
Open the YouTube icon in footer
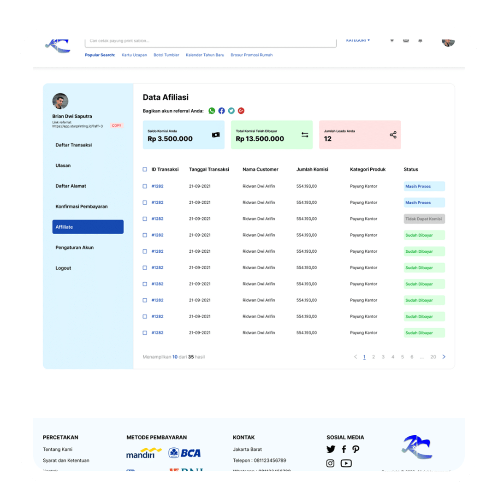(x=346, y=463)
